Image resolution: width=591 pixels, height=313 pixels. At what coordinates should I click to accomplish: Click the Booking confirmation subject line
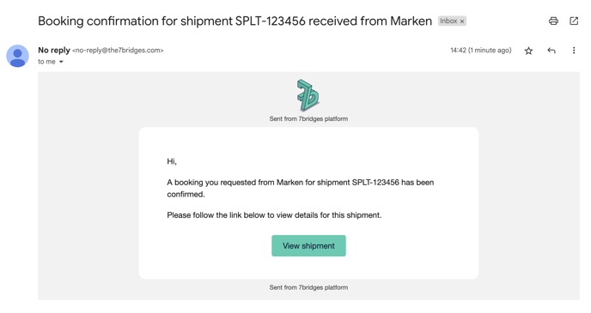tap(235, 21)
